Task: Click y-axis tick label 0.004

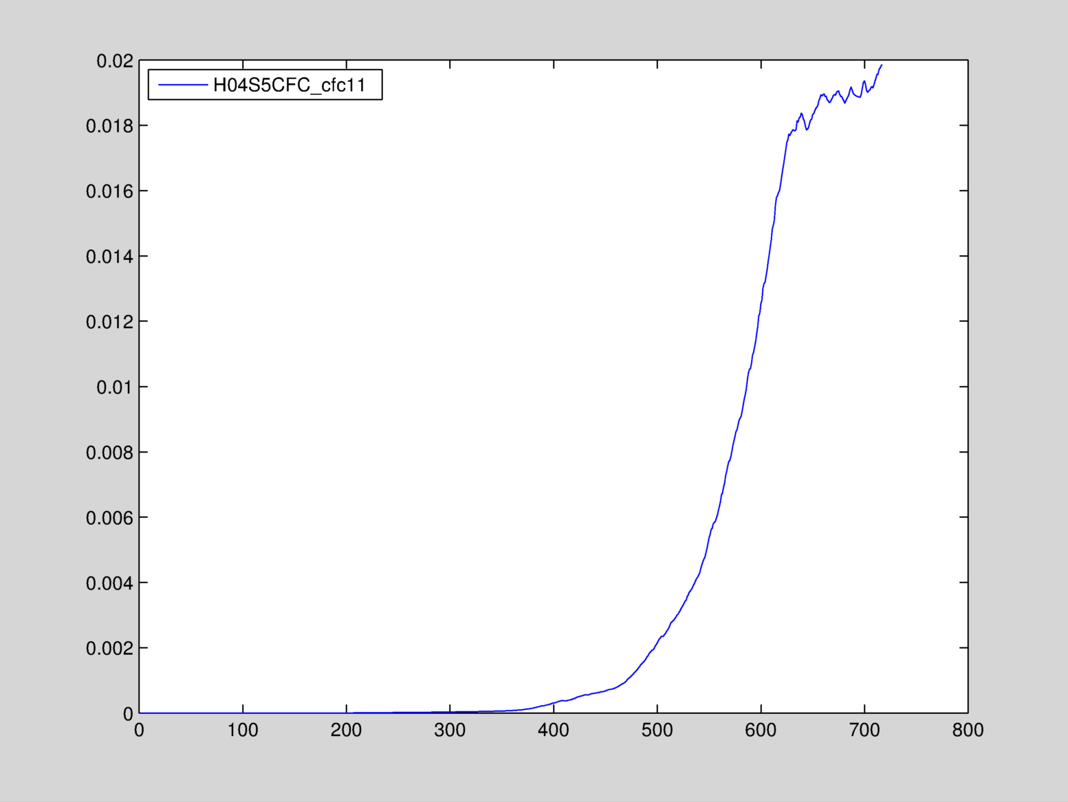Action: tap(109, 583)
